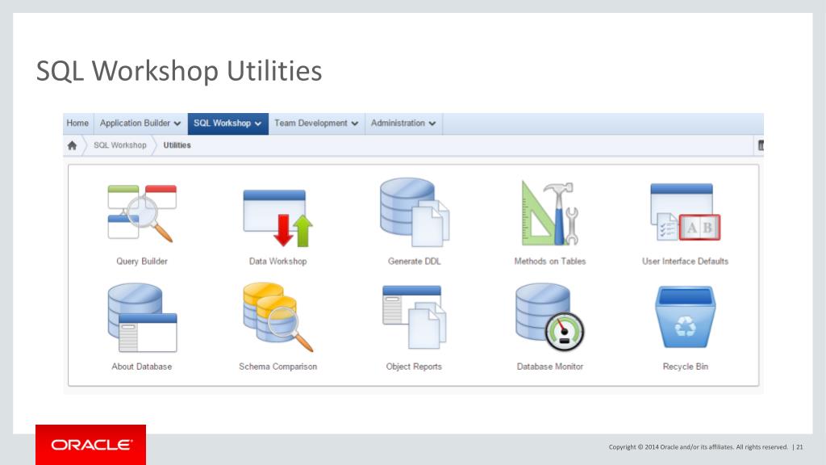Open the Object Reports icon
The width and height of the screenshot is (826, 465).
[414, 316]
